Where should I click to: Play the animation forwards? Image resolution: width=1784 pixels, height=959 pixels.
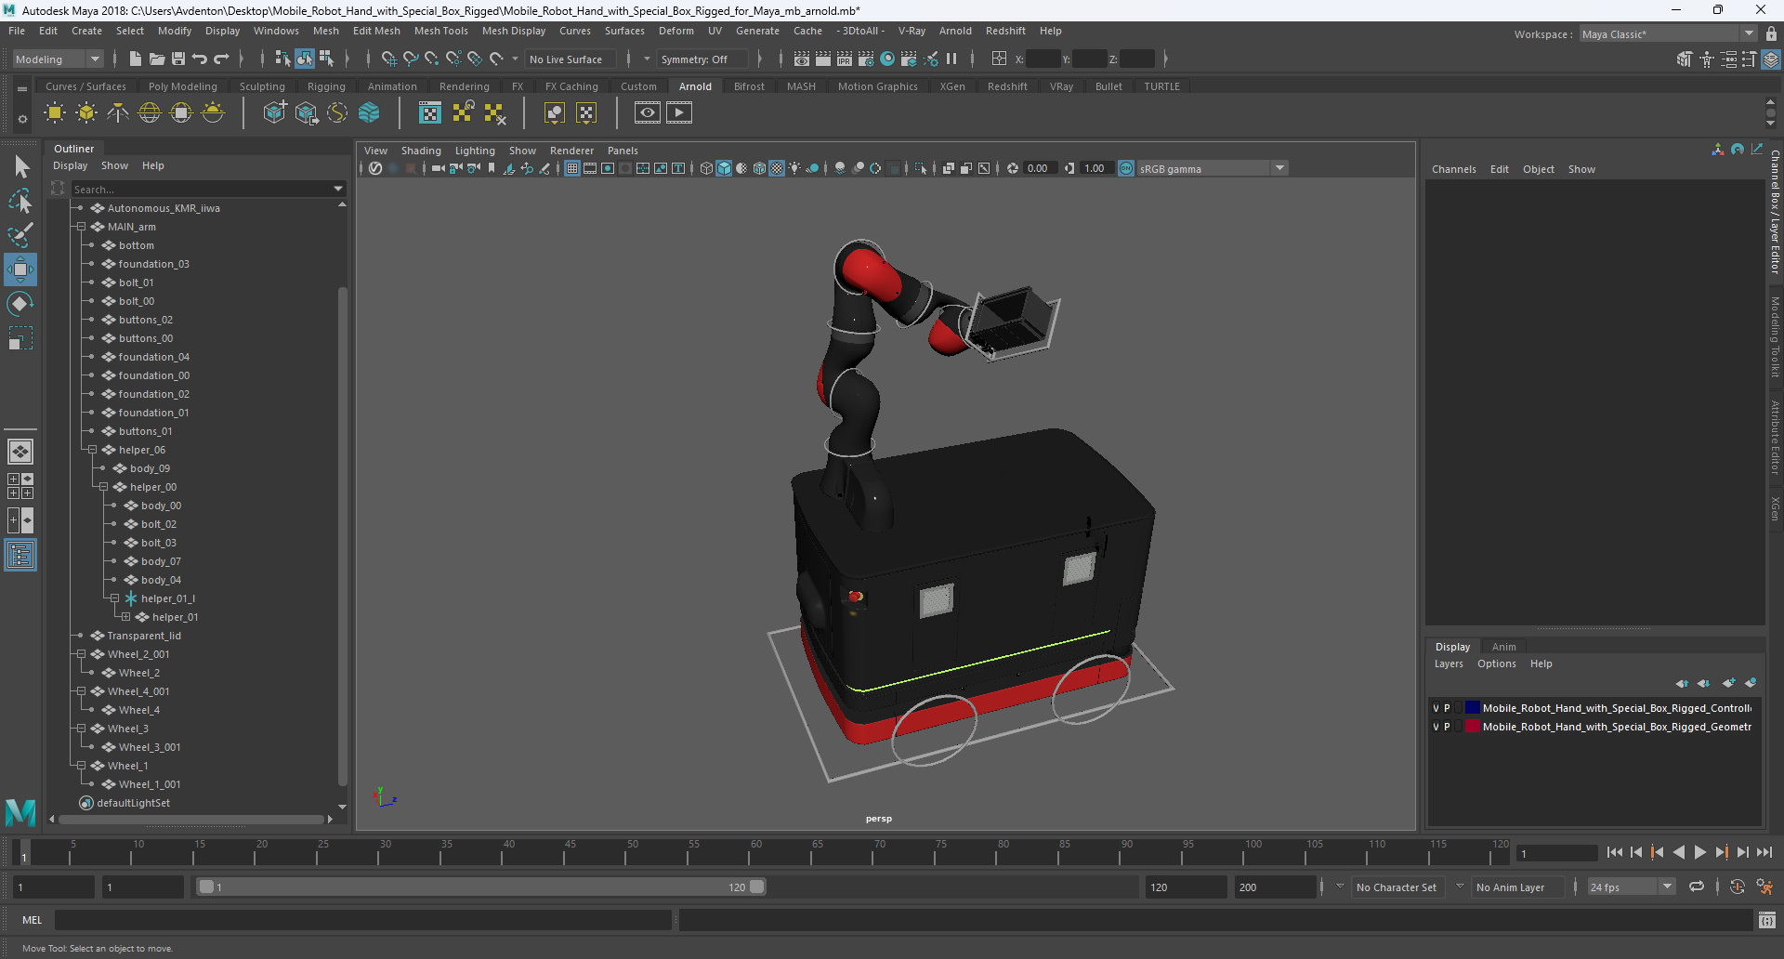coord(1699,852)
